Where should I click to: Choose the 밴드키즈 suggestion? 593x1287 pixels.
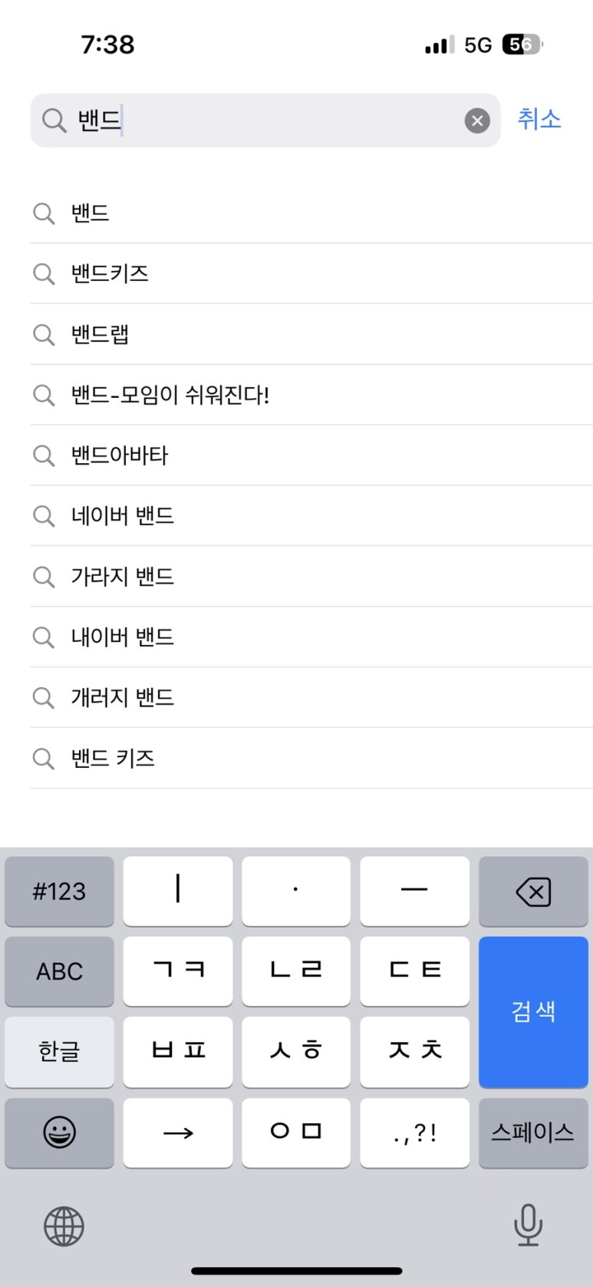coord(110,273)
